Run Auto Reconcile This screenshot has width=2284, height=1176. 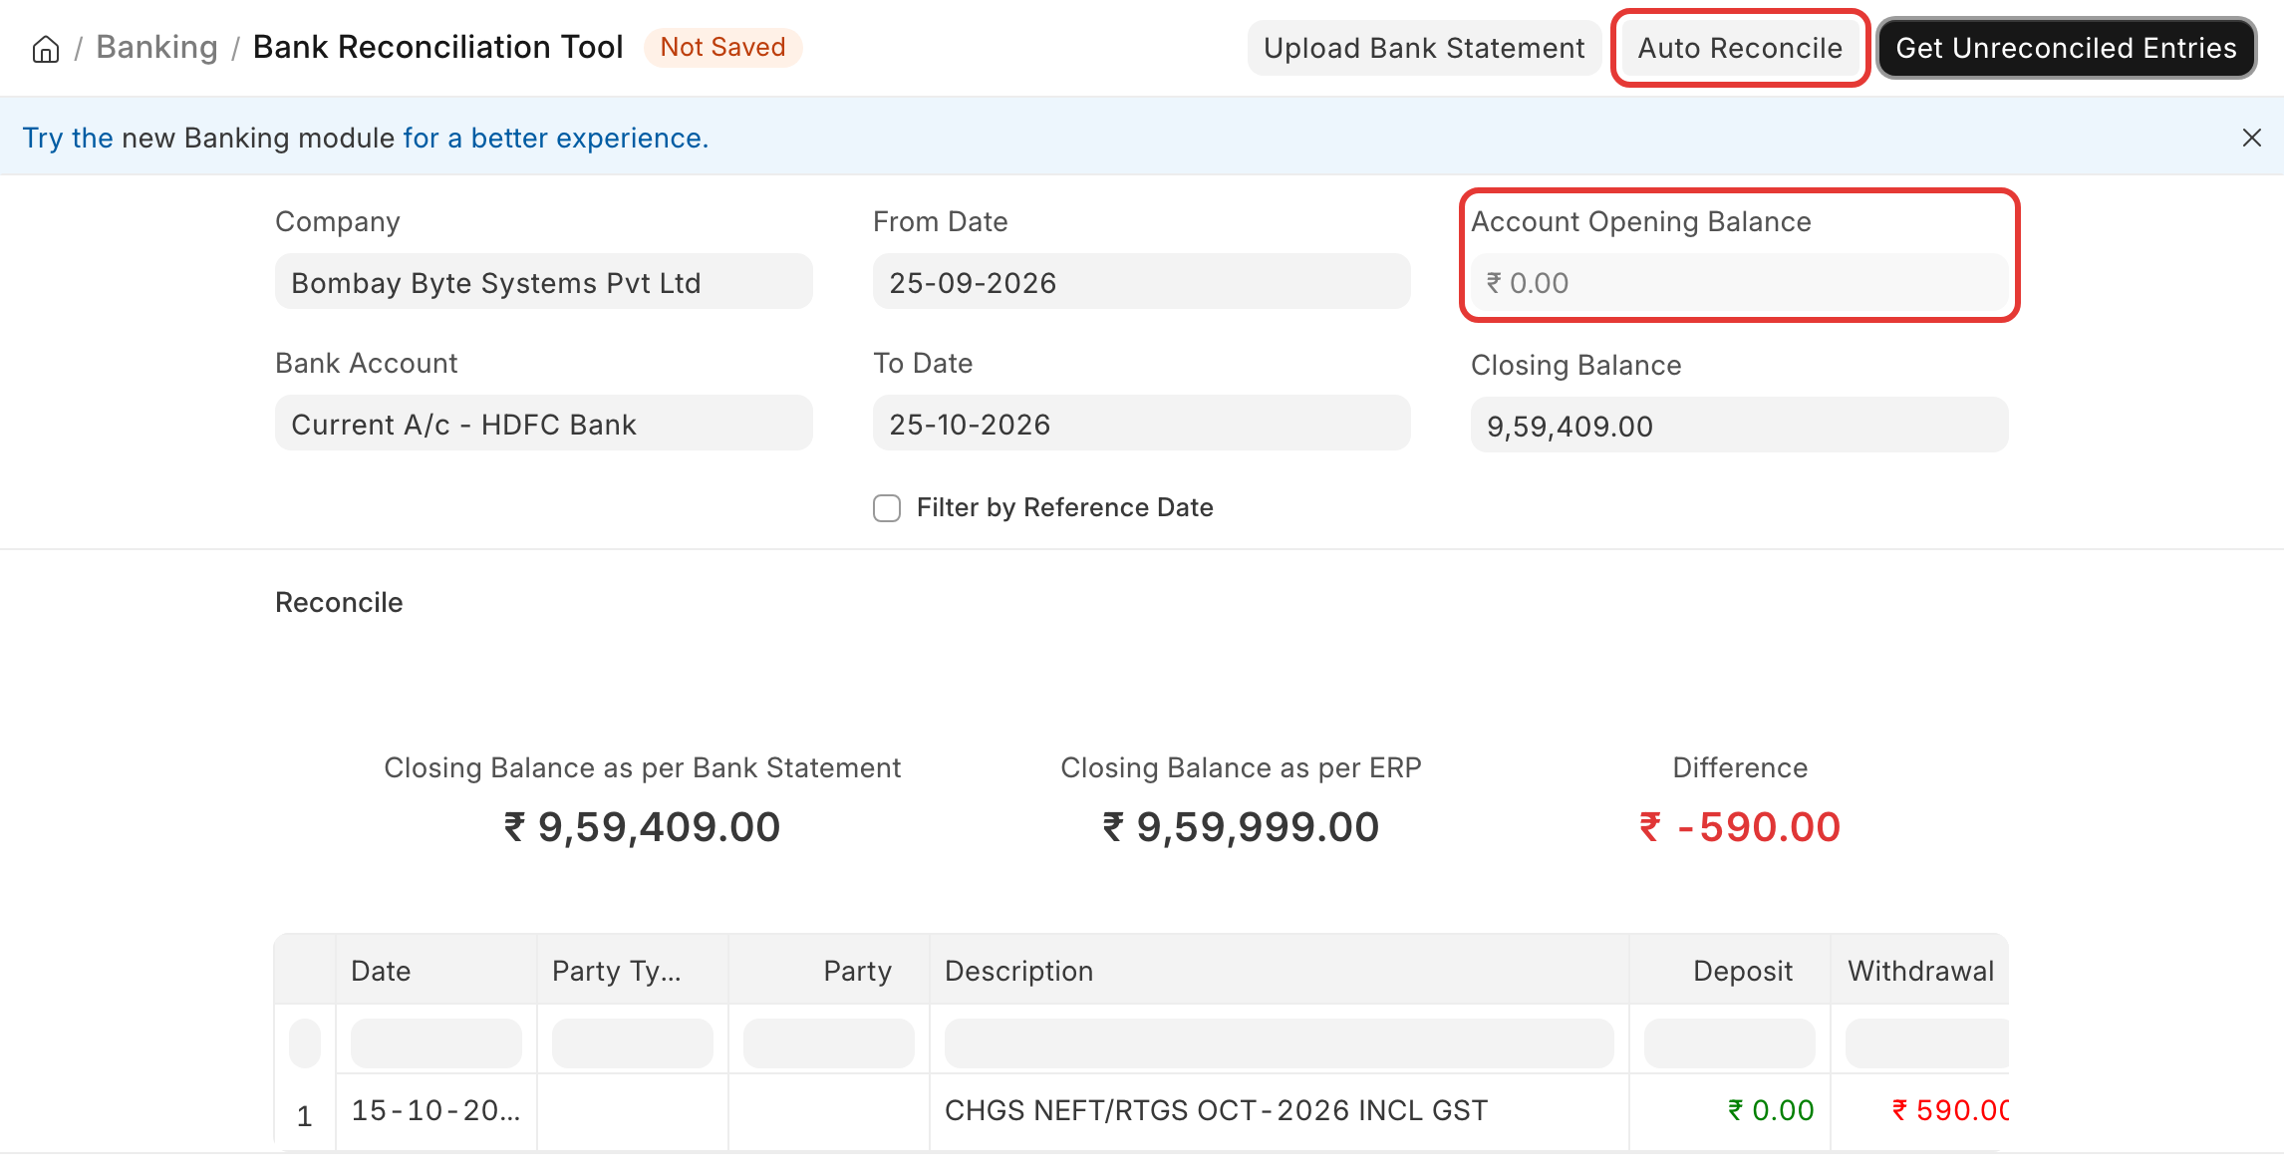pyautogui.click(x=1740, y=48)
